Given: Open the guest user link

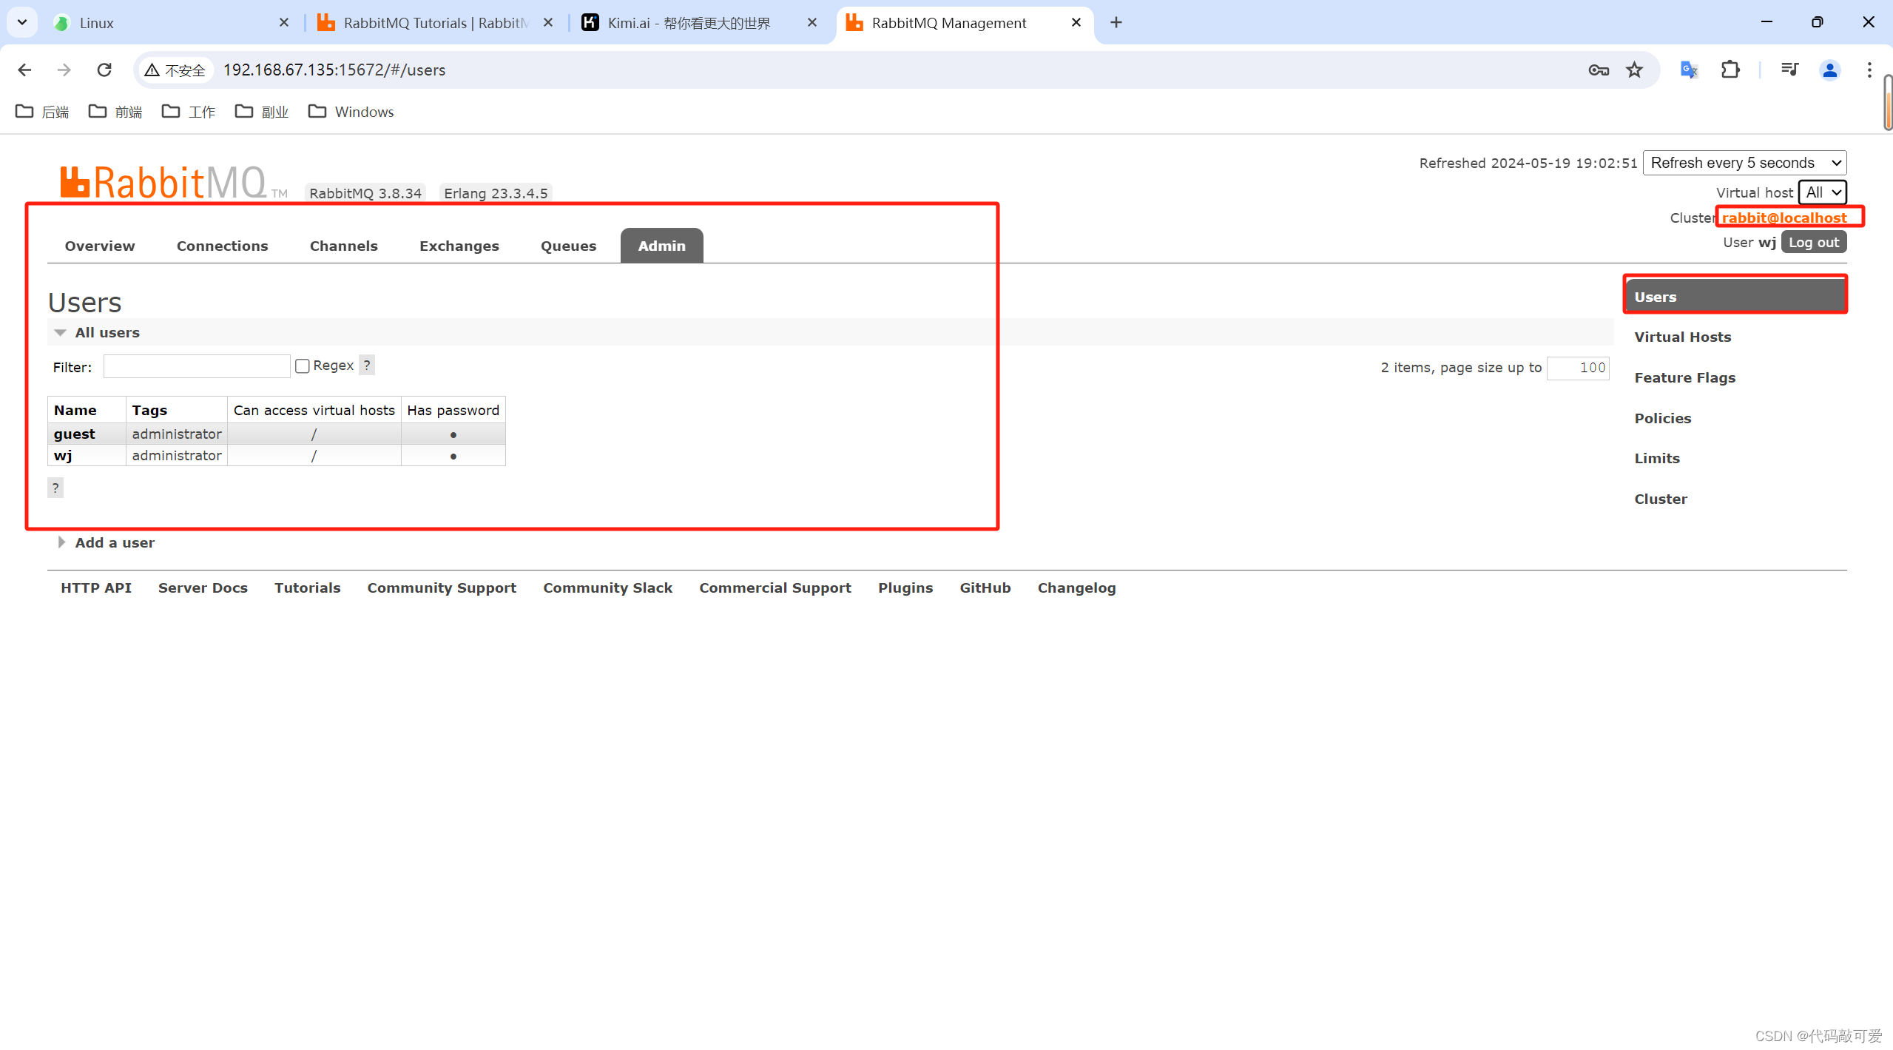Looking at the screenshot, I should click(74, 434).
